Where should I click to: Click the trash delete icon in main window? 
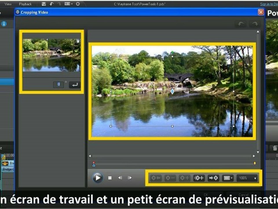(x=275, y=148)
